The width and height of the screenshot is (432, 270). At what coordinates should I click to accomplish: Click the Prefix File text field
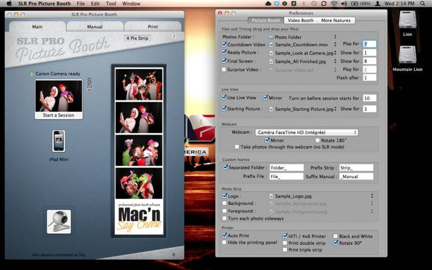click(287, 177)
